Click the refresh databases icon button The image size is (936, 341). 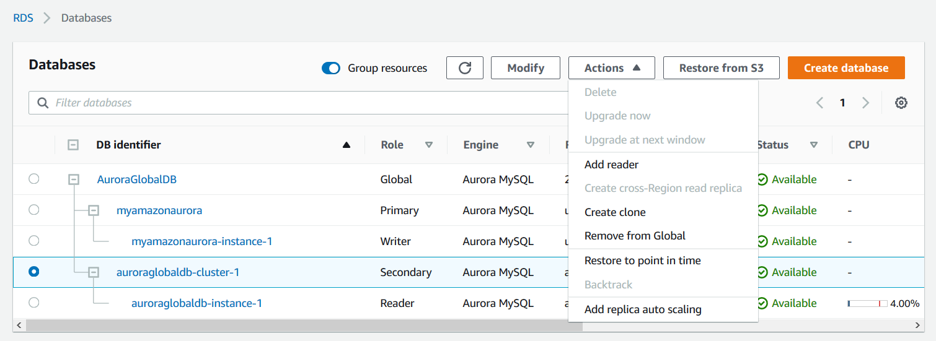click(464, 68)
